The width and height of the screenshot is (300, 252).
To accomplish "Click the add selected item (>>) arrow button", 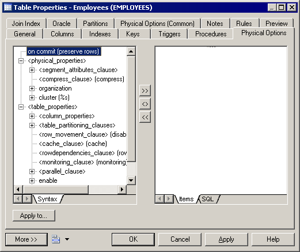I will click(x=145, y=91).
